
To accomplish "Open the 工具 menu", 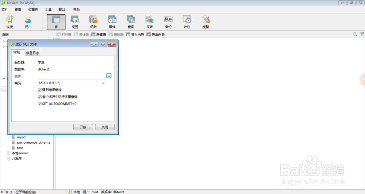I will tap(48, 9).
